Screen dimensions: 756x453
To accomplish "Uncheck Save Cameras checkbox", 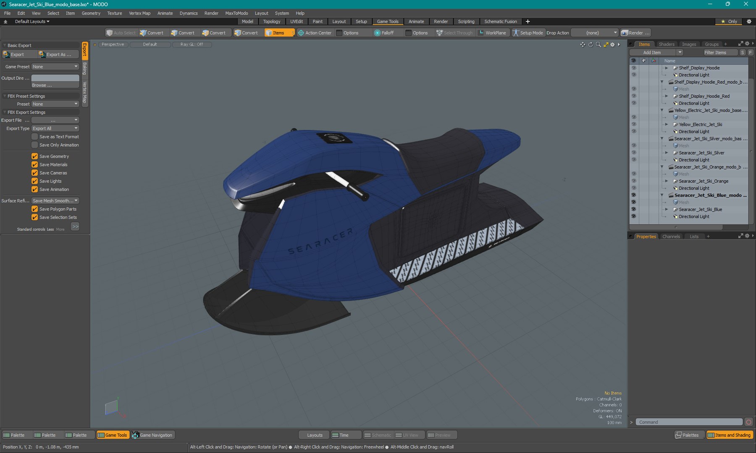I will (35, 173).
